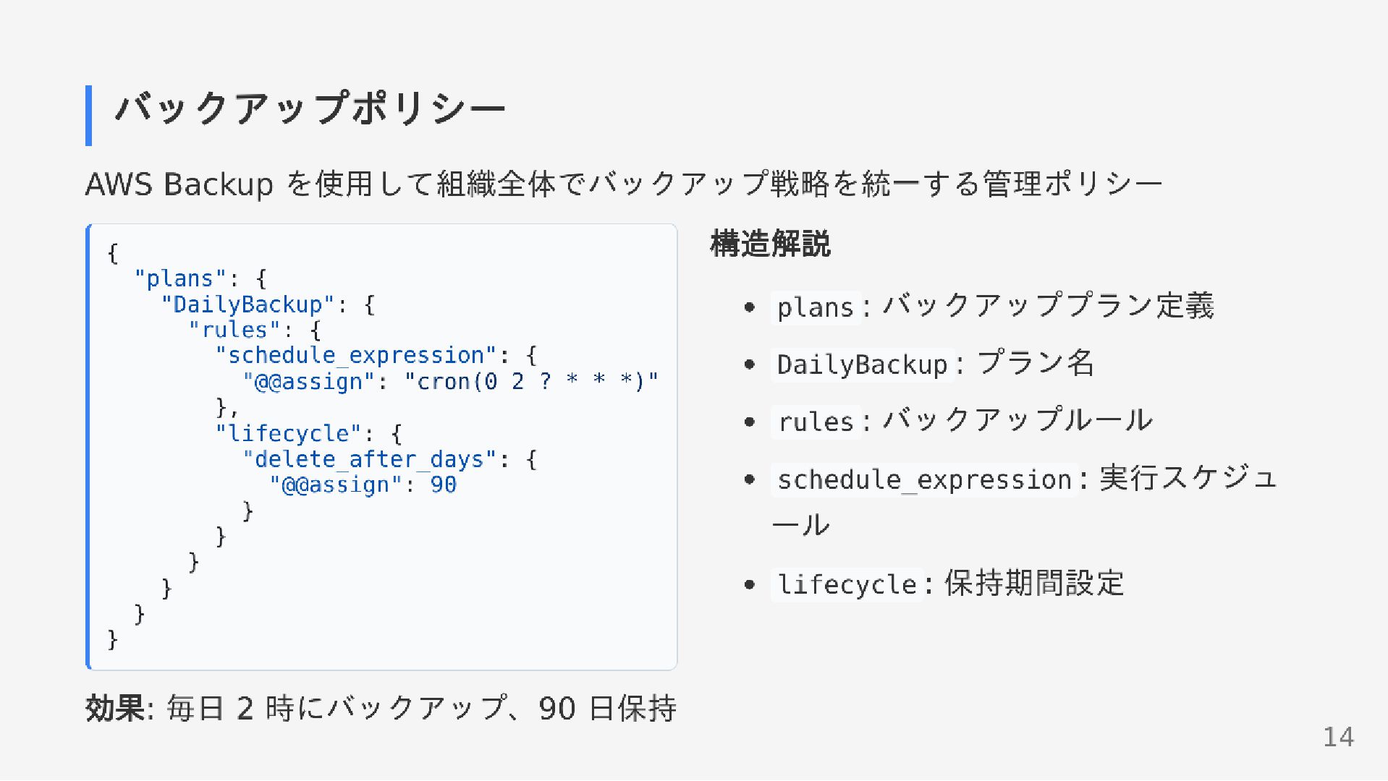Click the "lifecycle" key in the code block
Screen dimensions: 1388x781
coord(288,433)
